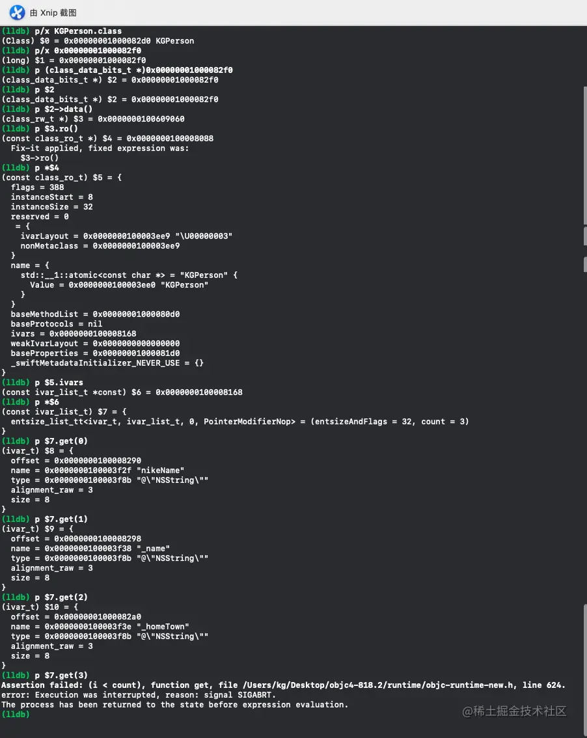Image resolution: width=587 pixels, height=738 pixels.
Task: Click the 'Fix-it applied, fixed expression was:' message
Action: click(100, 148)
